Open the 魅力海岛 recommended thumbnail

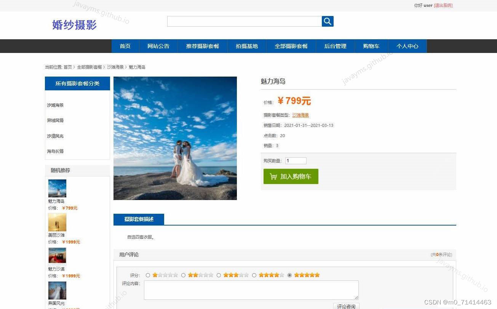[x=57, y=189]
